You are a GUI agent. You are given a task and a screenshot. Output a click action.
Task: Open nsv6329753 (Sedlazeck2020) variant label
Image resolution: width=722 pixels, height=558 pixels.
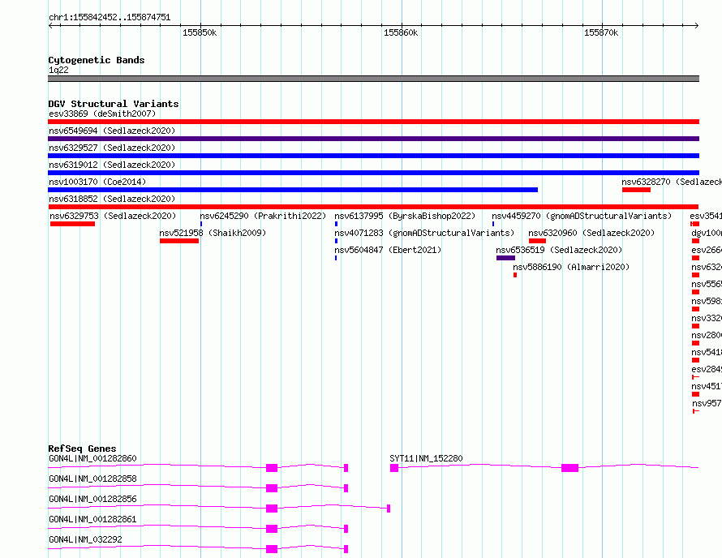tap(113, 216)
